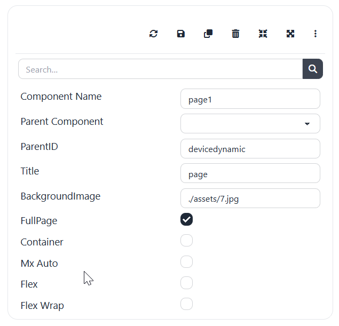Click the refresh icon in the toolbar
Image resolution: width=339 pixels, height=326 pixels.
point(154,34)
